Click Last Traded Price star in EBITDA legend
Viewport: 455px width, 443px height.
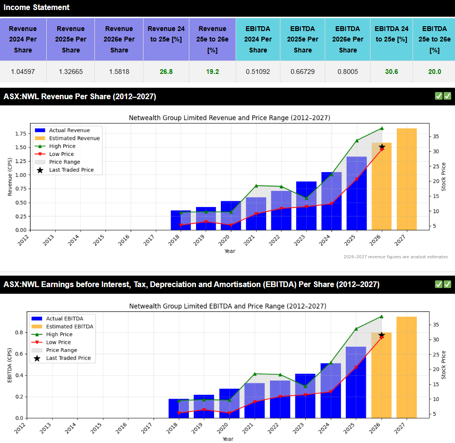tap(37, 358)
